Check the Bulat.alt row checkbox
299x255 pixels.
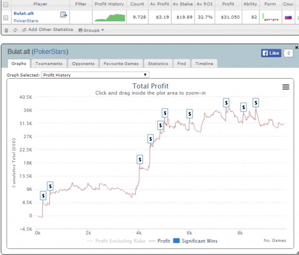[x=6, y=18]
